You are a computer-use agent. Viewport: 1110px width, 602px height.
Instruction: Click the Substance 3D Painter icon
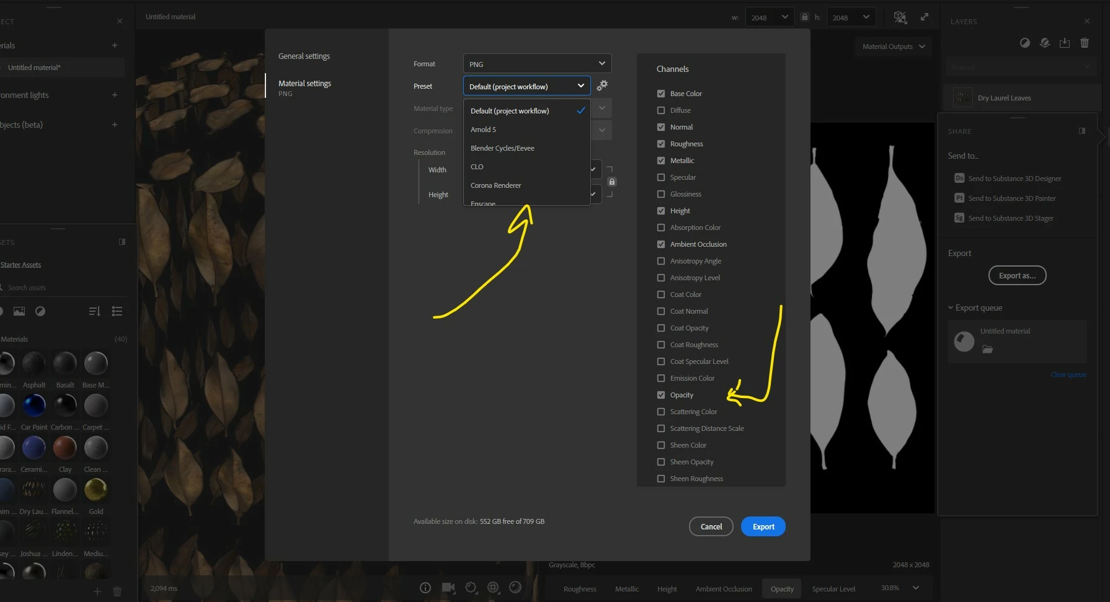[x=959, y=198]
